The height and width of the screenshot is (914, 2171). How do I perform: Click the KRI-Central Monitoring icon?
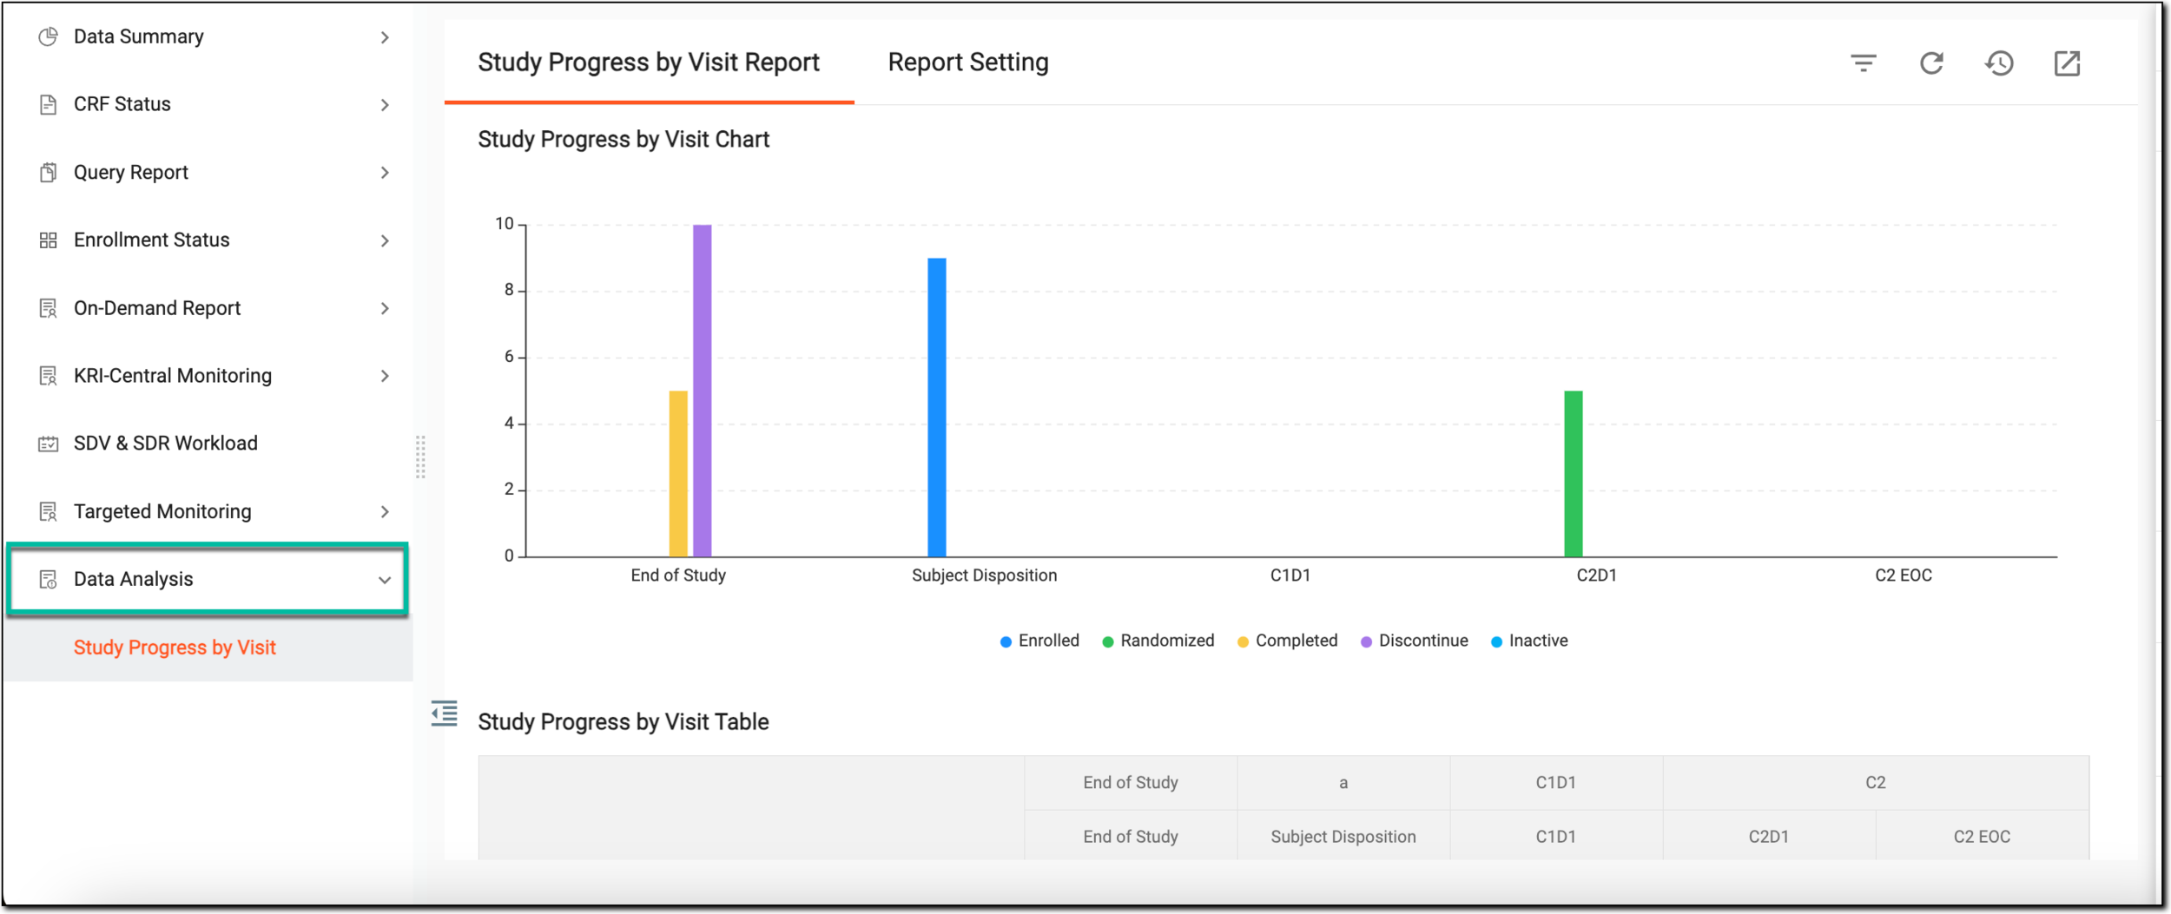pyautogui.click(x=49, y=376)
